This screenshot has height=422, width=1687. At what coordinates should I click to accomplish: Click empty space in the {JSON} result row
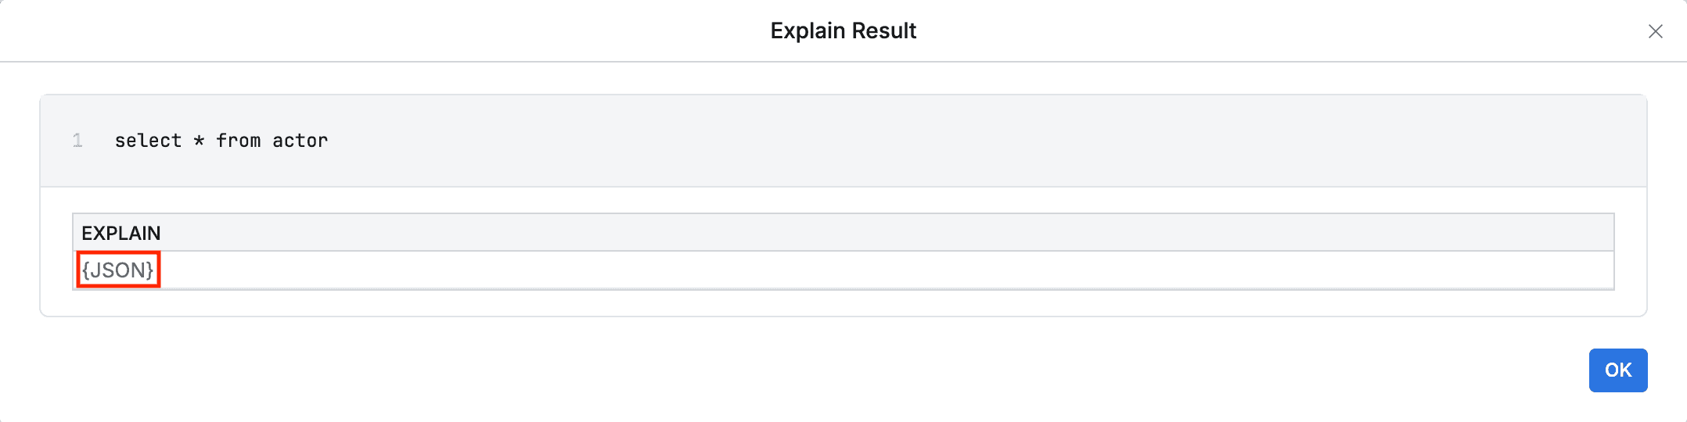(861, 270)
